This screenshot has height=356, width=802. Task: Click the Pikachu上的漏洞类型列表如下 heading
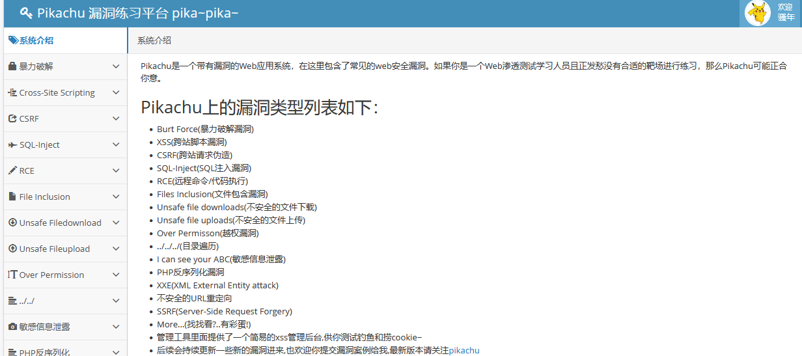260,107
